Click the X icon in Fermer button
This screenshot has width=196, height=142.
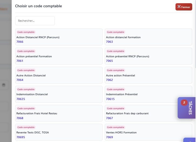point(179,7)
